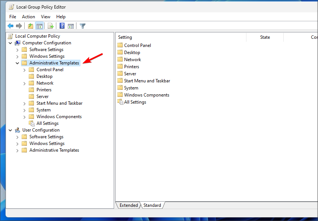Click the Forward arrow toolbar icon

[x=19, y=26]
